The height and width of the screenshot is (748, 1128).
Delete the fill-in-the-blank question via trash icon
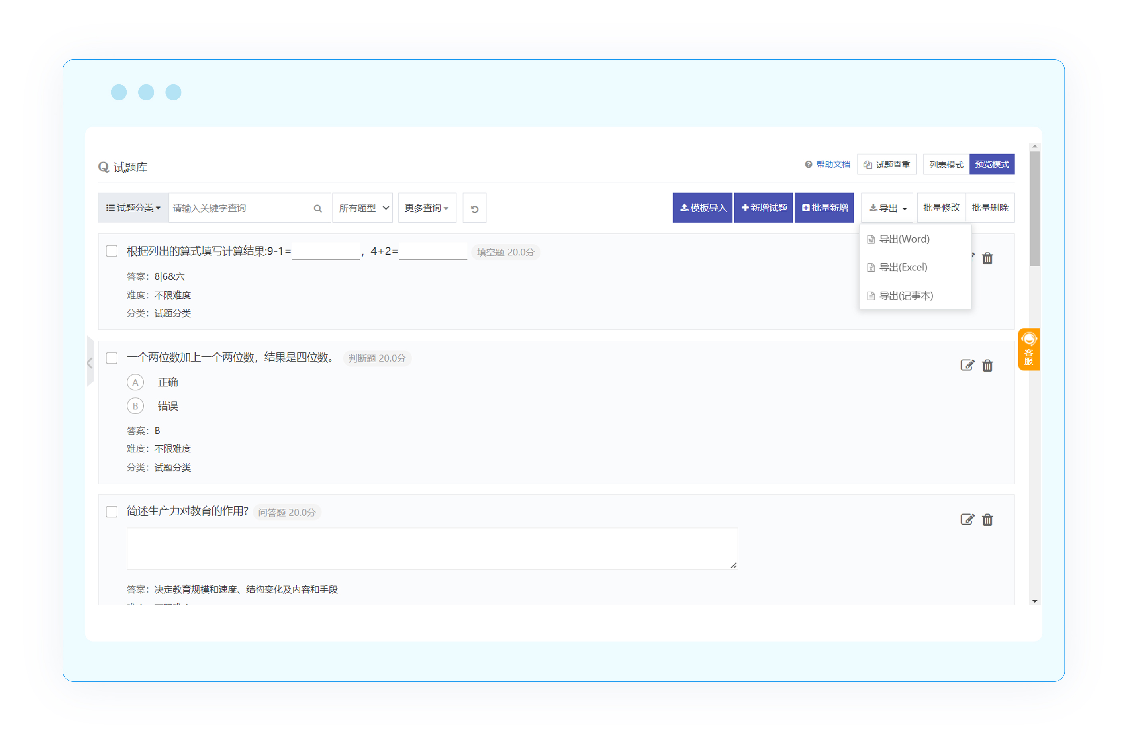coord(987,258)
